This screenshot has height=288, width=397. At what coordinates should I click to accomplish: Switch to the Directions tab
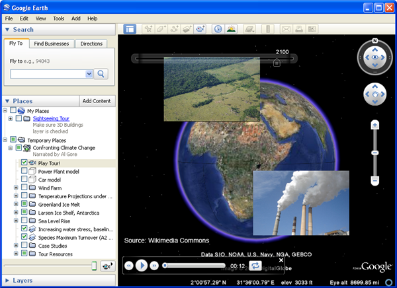[91, 44]
